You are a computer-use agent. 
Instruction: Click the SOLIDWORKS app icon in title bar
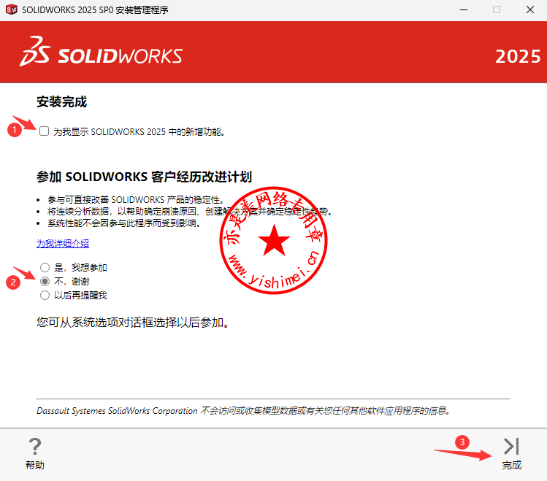point(11,9)
